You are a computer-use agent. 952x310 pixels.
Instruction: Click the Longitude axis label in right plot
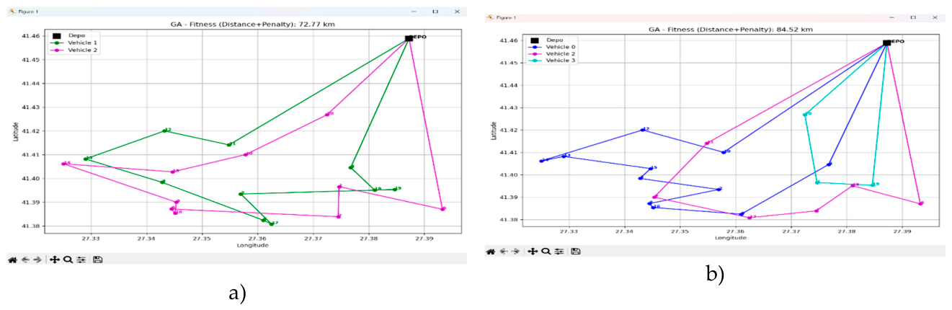(x=731, y=237)
